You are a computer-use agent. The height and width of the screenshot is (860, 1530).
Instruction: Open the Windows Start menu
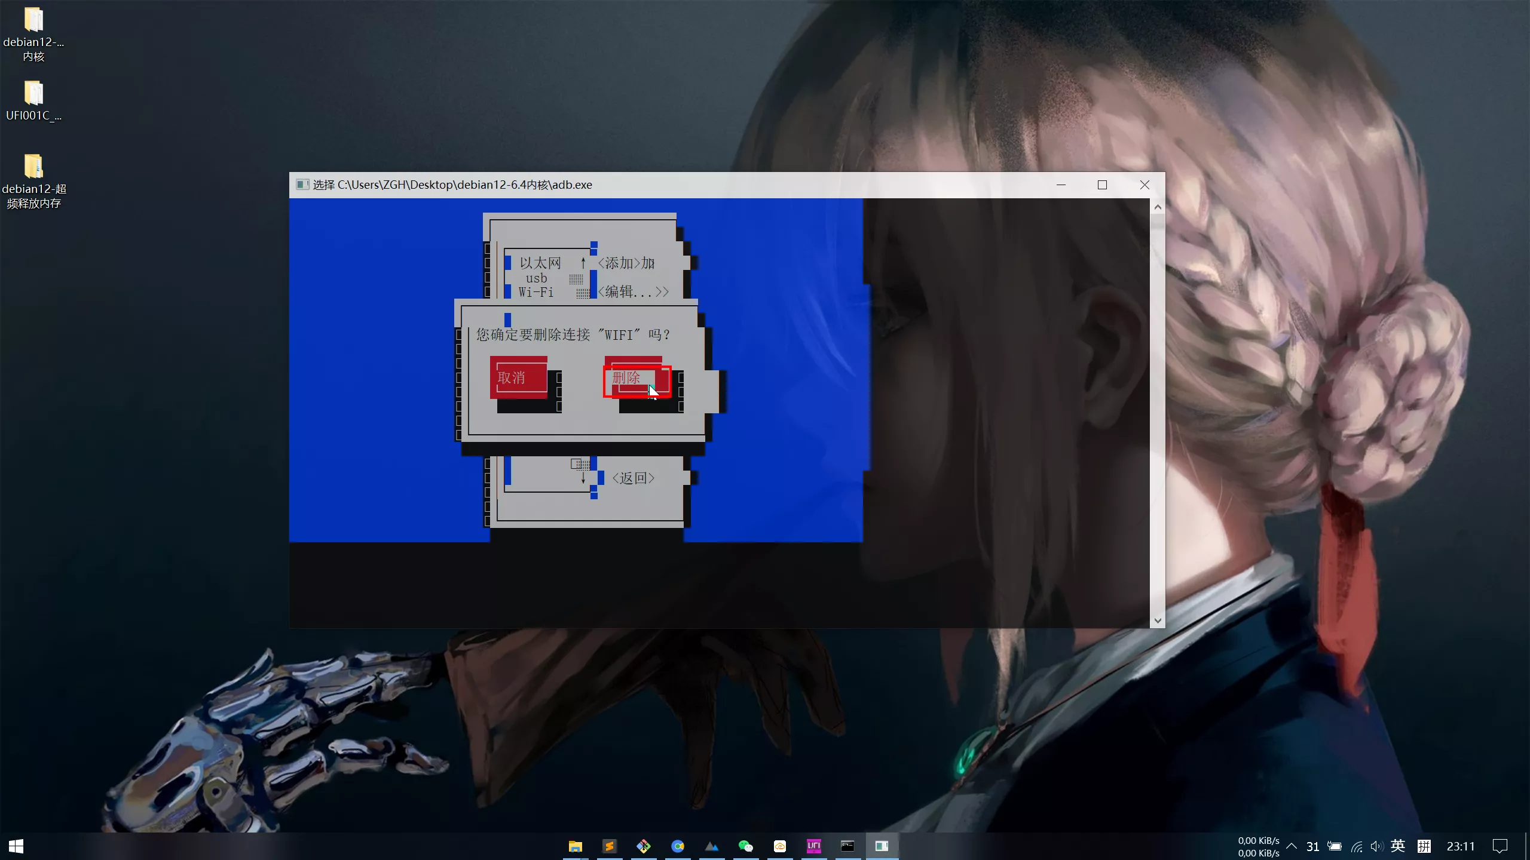coord(16,846)
